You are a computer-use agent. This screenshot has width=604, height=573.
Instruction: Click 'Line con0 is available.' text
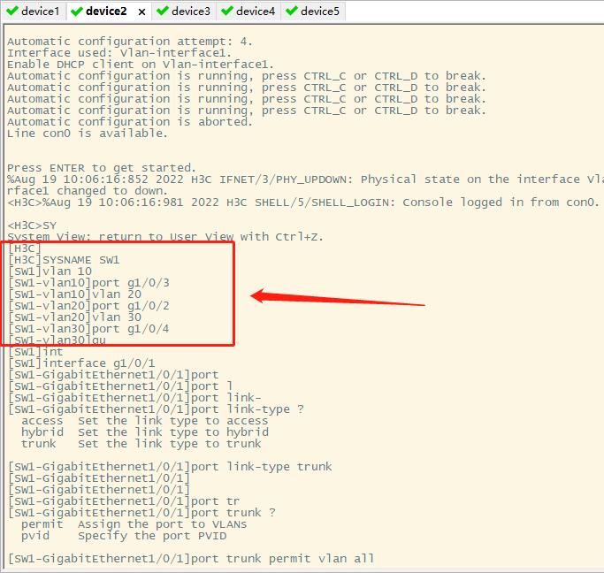tap(88, 134)
